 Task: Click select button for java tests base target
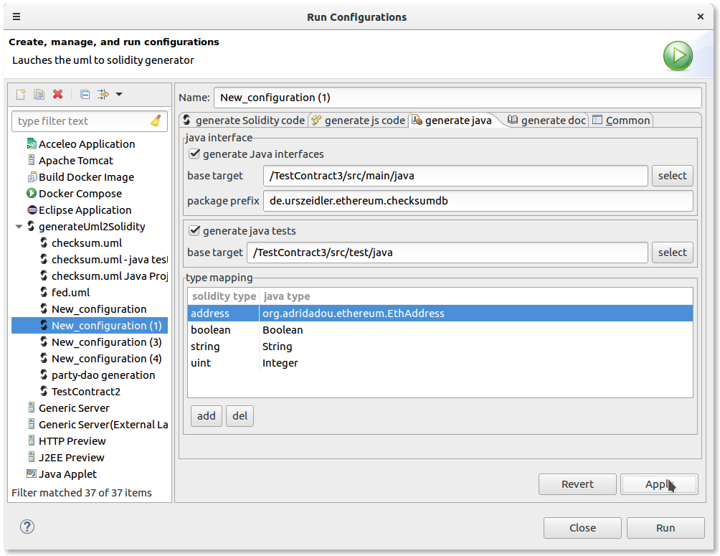tap(672, 253)
